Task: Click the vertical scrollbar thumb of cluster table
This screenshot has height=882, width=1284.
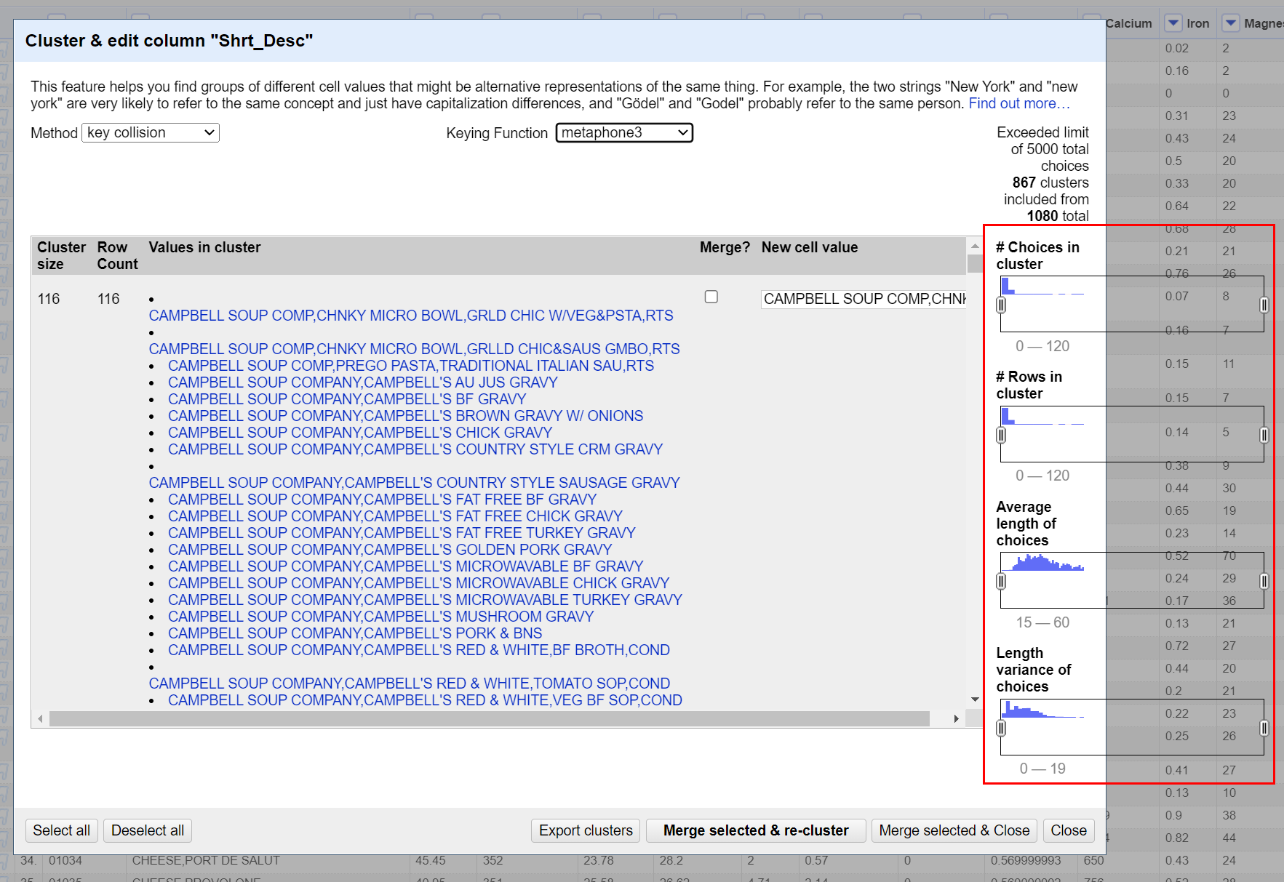Action: pos(975,262)
